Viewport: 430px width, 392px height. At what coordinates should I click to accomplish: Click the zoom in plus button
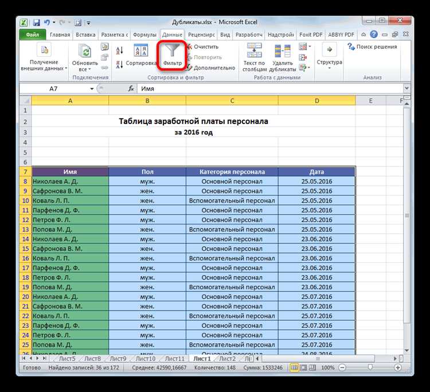(398, 367)
